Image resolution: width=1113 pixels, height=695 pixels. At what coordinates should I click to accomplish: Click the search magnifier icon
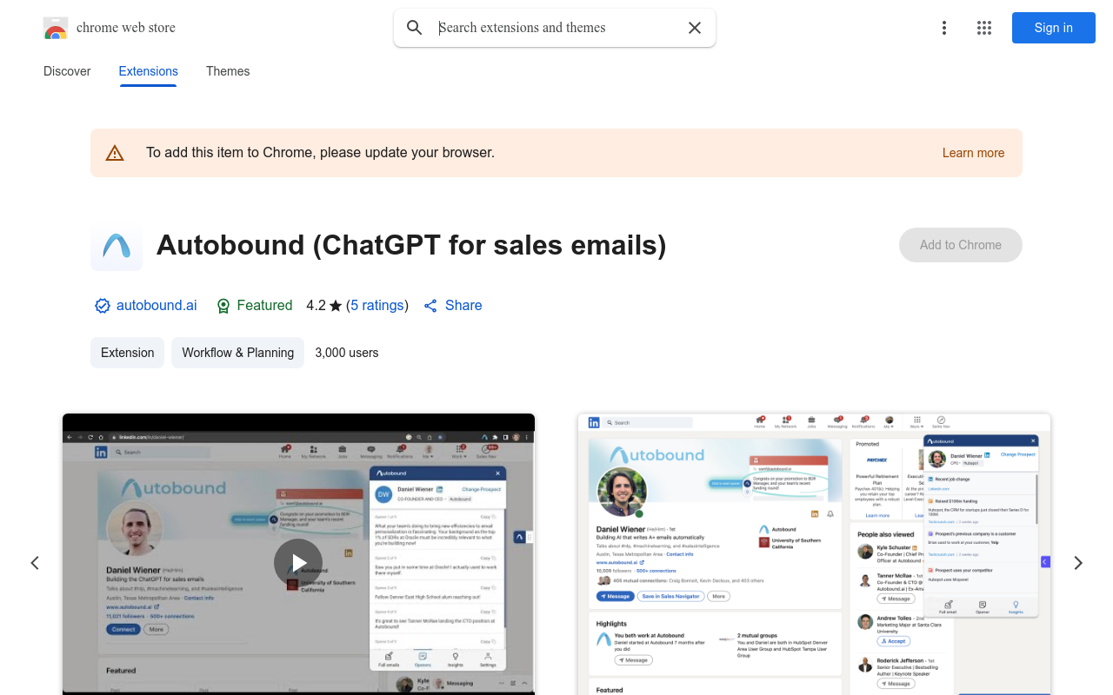415,28
